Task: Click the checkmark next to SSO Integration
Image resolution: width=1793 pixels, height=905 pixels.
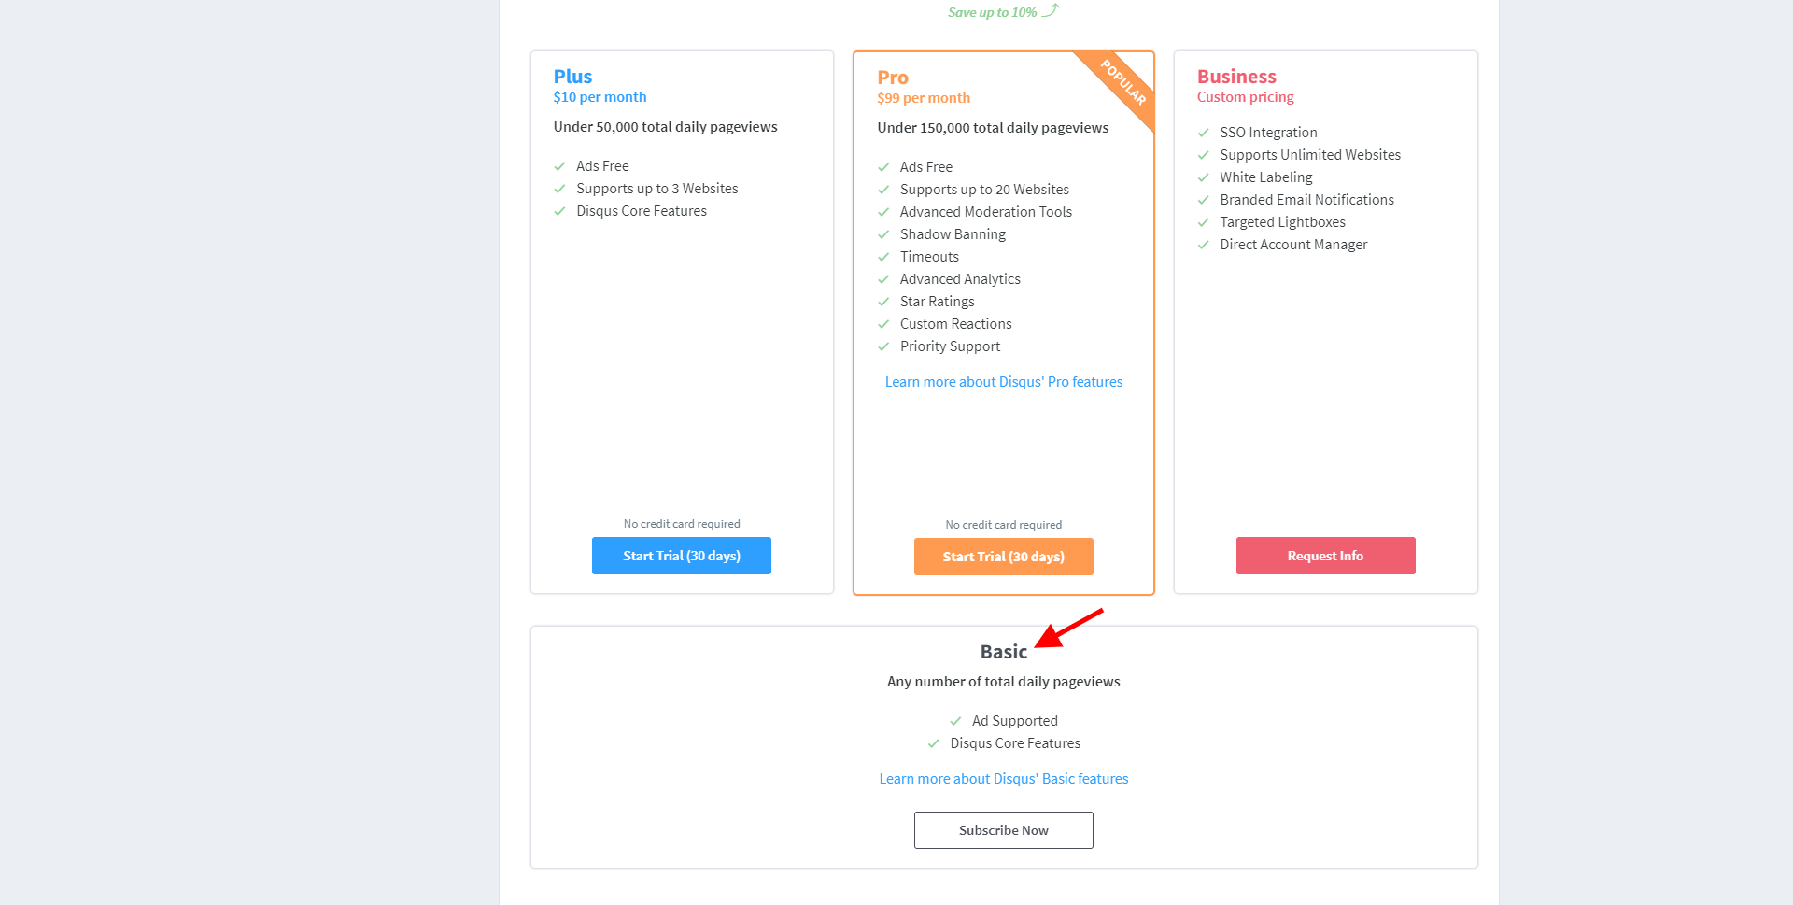Action: click(x=1204, y=133)
